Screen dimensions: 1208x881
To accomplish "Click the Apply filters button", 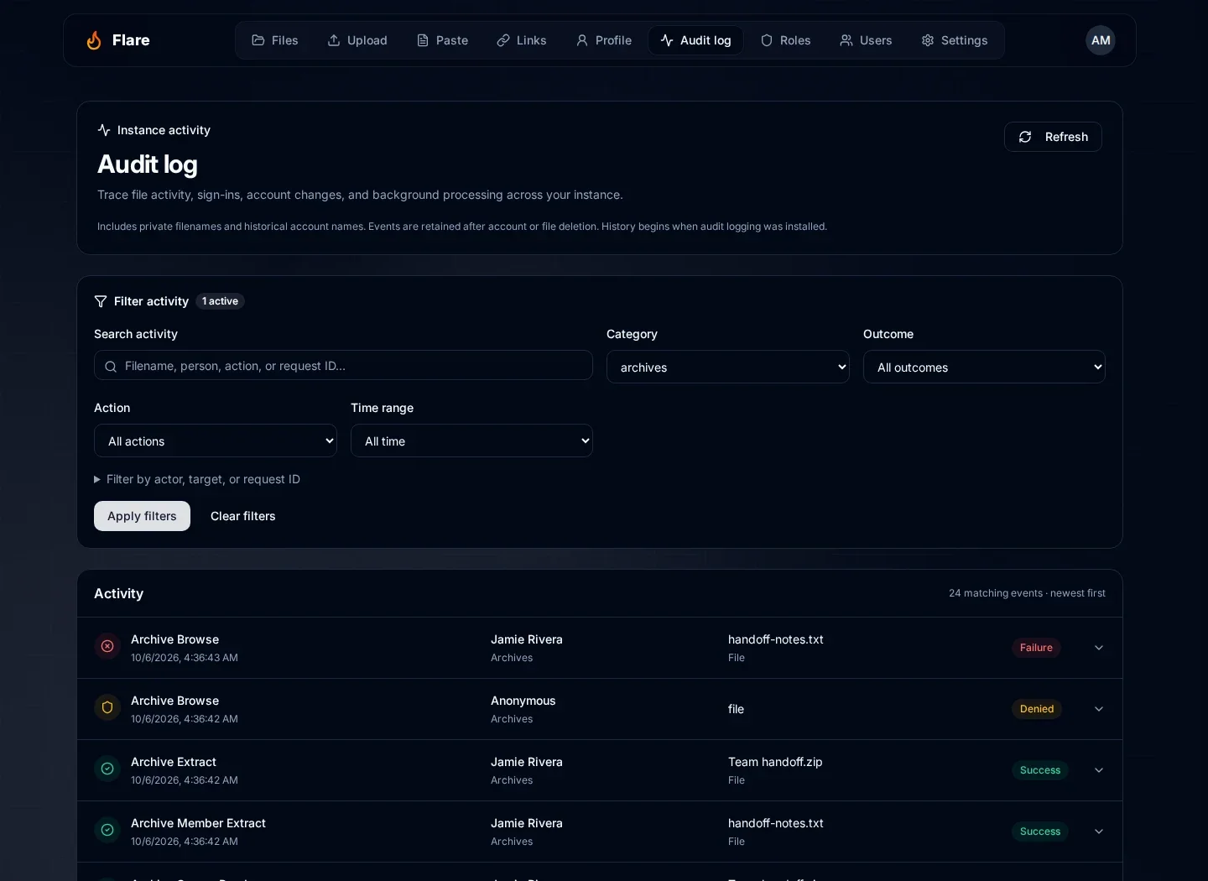I will (142, 516).
